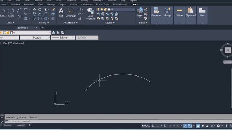Toggle snap mode in status bar
The image size is (232, 130).
[158, 126]
